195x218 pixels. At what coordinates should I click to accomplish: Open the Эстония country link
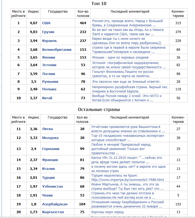coord(49,65)
